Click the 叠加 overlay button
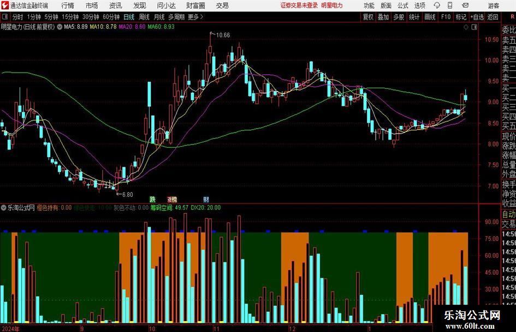 [x=383, y=17]
